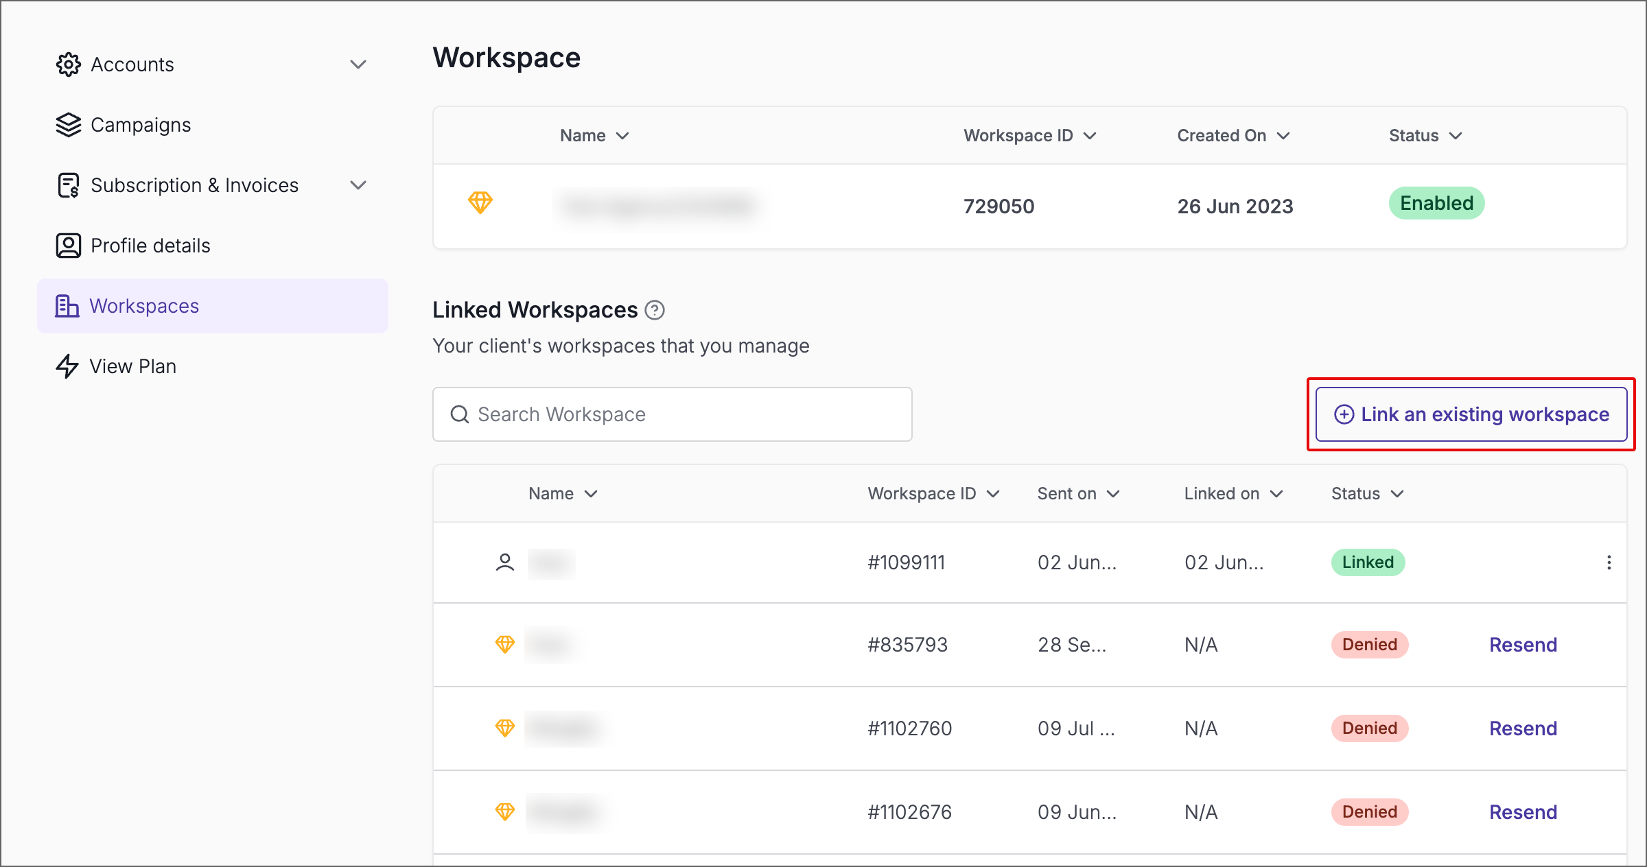Screen dimensions: 1647x867
Task: Click the View Plan lightning icon
Action: (x=68, y=366)
